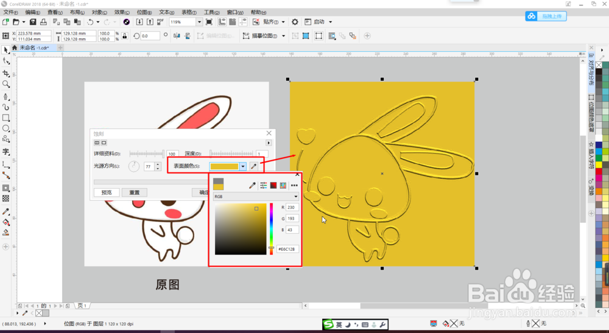This screenshot has width=609, height=333.
Task: Toggle show grid button
Action: click(232, 22)
